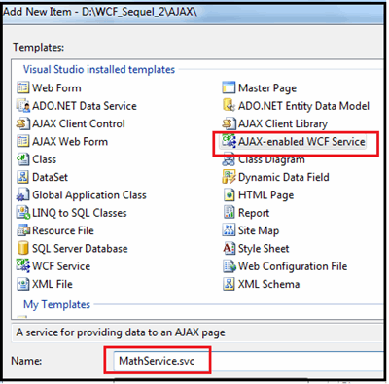This screenshot has width=389, height=384.
Task: Select the ADO.NET Entity Data Model icon
Action: pos(229,106)
